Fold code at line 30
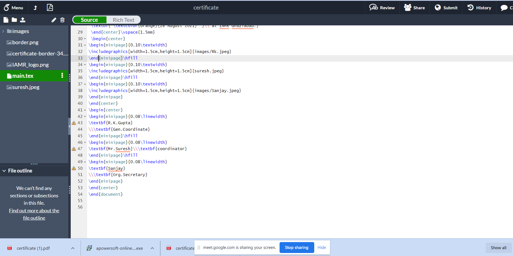This screenshot has width=513, height=256. click(x=85, y=39)
